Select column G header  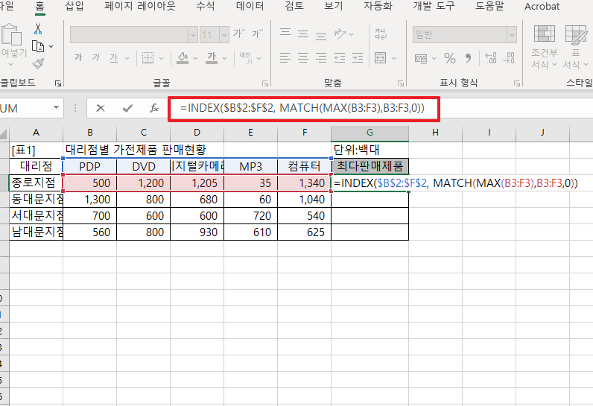370,133
